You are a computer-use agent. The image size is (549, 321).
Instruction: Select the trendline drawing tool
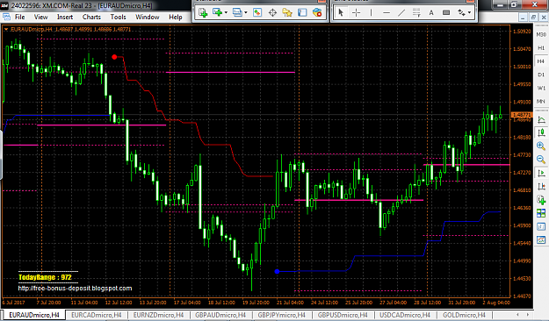(x=401, y=13)
